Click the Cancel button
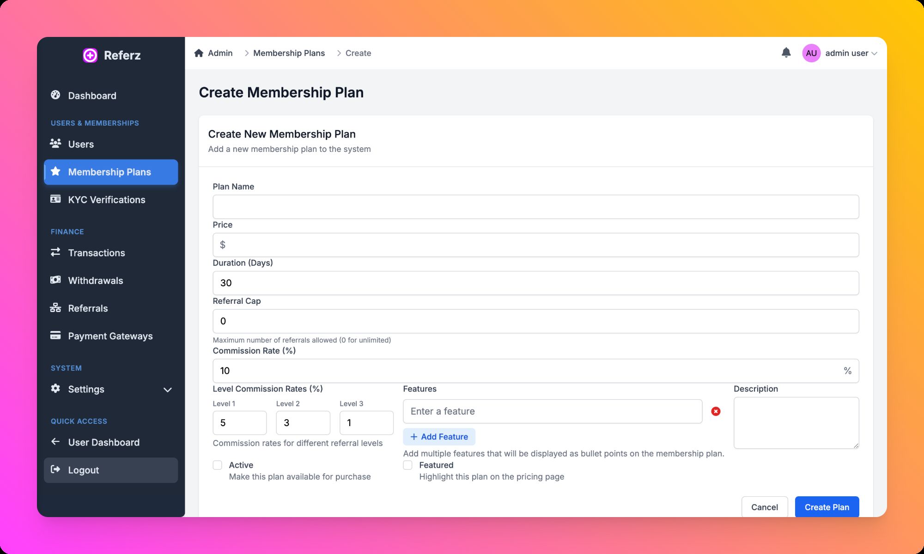 (x=764, y=507)
